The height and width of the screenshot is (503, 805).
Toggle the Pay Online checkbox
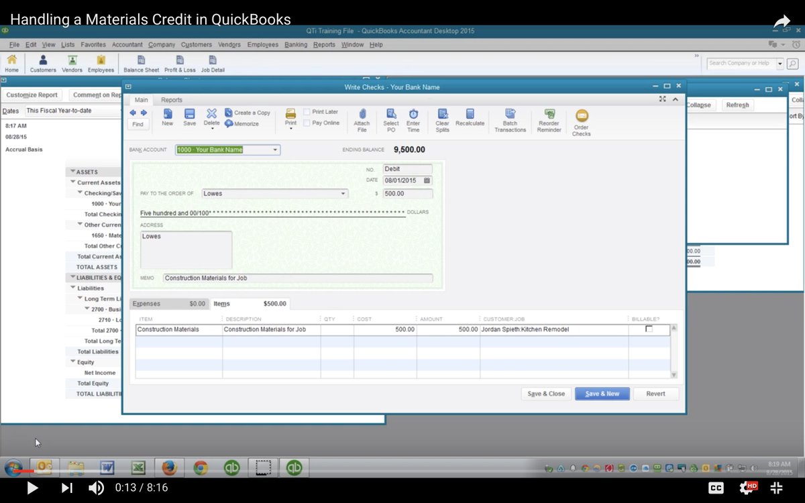click(307, 123)
